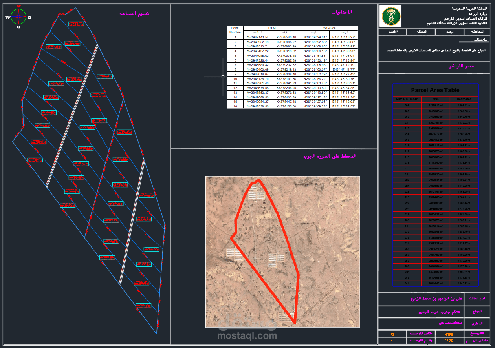Select the 'الاحداثيات' heading
This screenshot has width=495, height=348.
342,12
